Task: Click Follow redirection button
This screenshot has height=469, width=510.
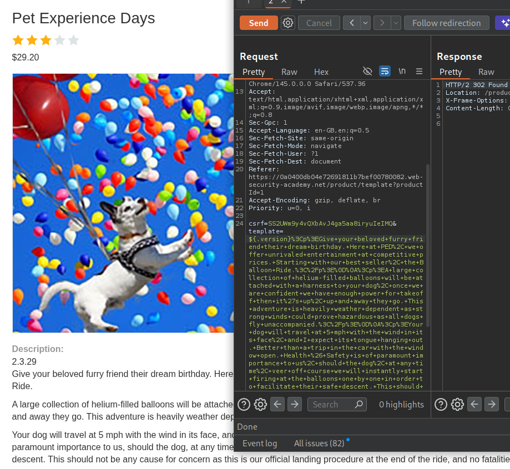Action: 446,23
